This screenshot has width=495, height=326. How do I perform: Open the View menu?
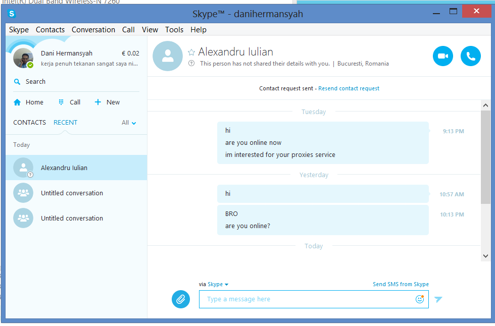pyautogui.click(x=150, y=30)
